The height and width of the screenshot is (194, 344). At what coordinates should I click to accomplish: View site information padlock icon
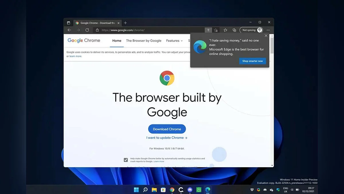[x=97, y=30]
